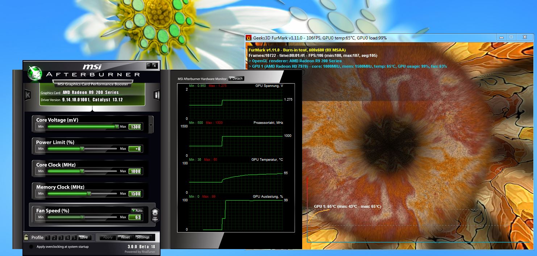Toggle the fan speed Auto button
The width and height of the screenshot is (537, 256).
(137, 210)
